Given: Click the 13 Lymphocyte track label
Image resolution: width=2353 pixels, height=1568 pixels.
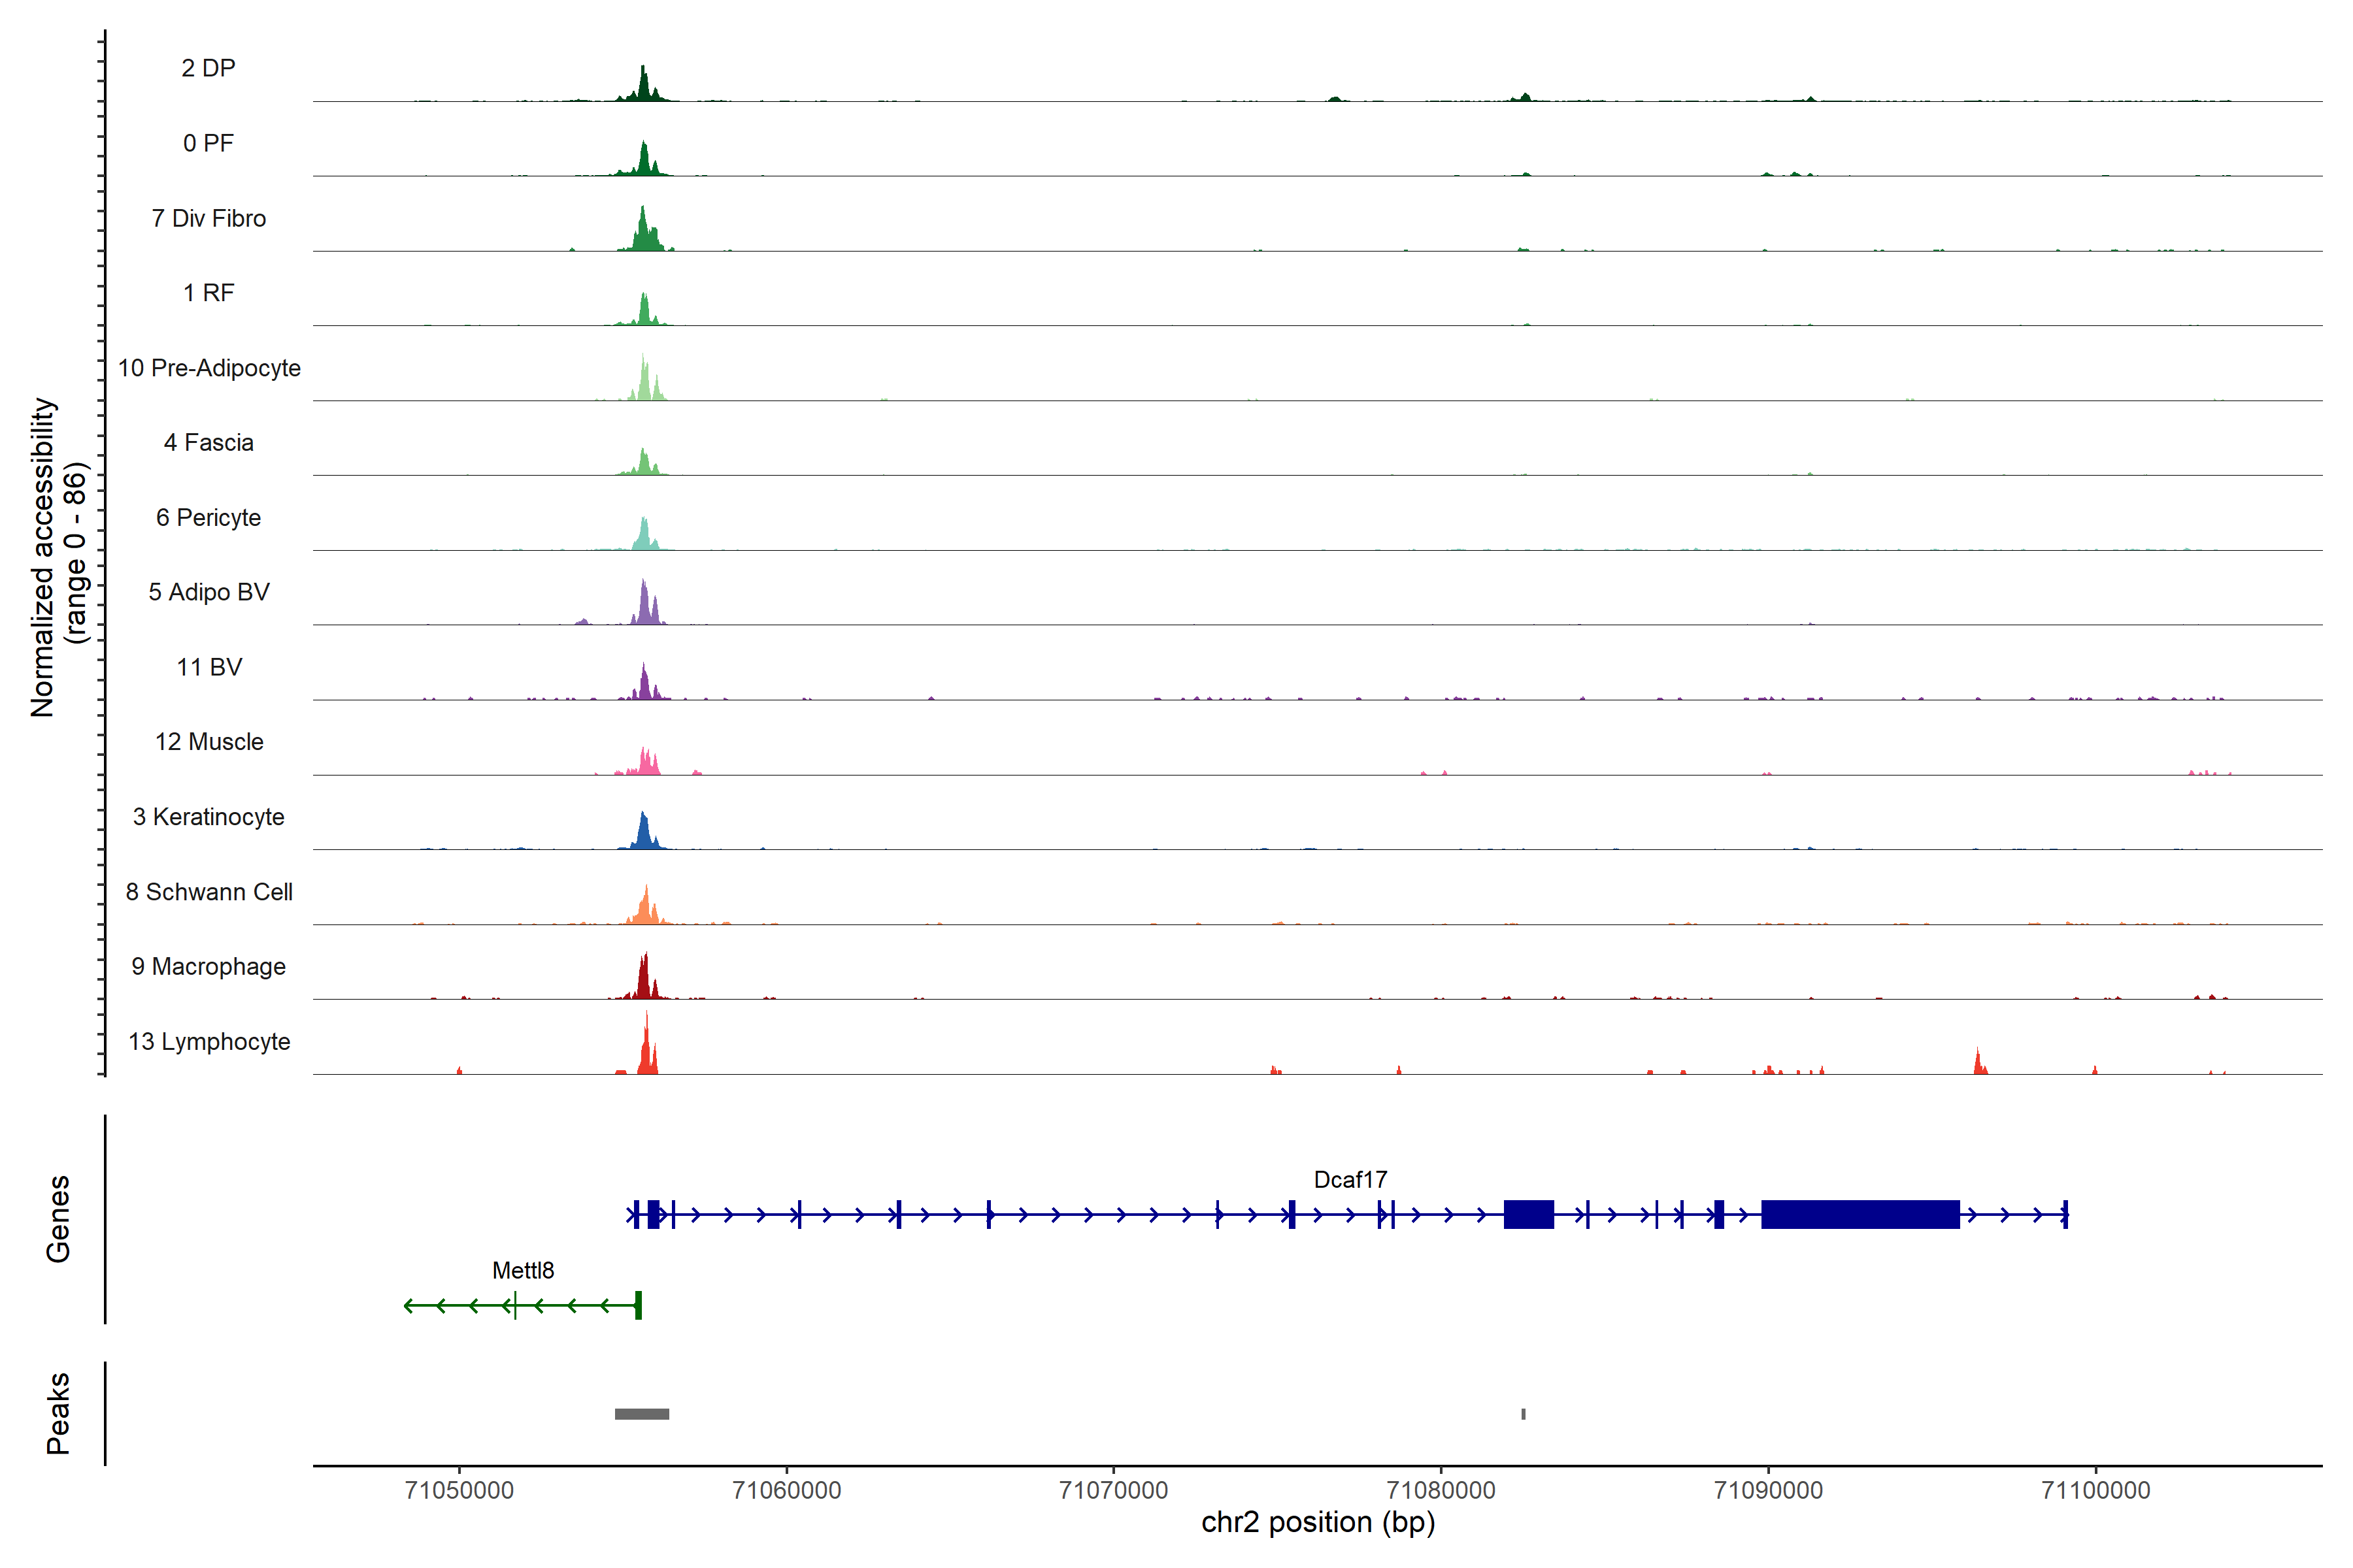Looking at the screenshot, I should point(208,1041).
